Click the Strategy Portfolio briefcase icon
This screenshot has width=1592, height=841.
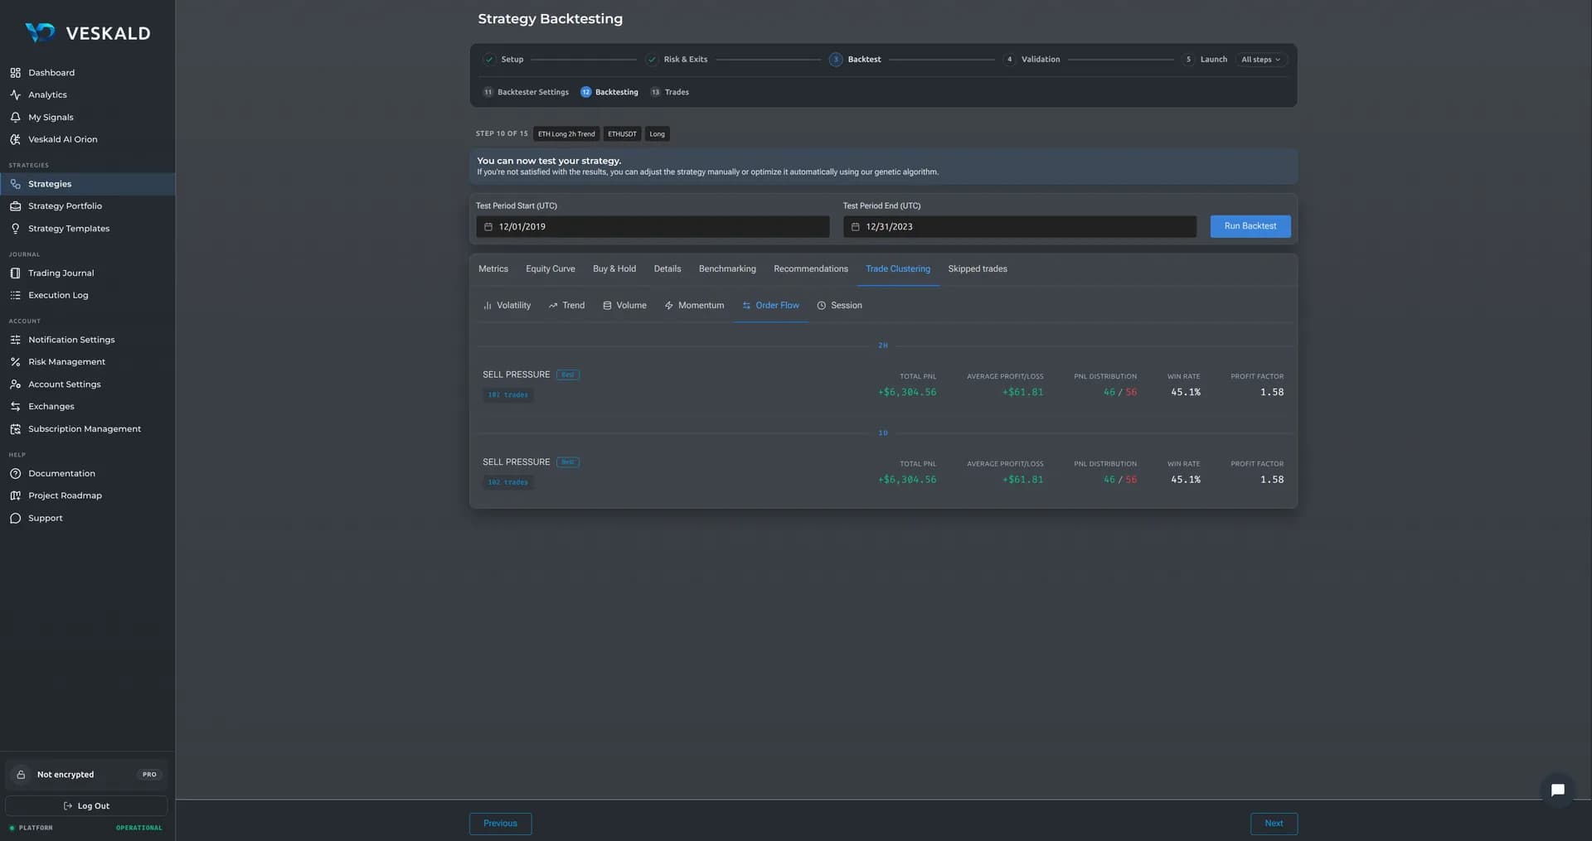point(15,206)
